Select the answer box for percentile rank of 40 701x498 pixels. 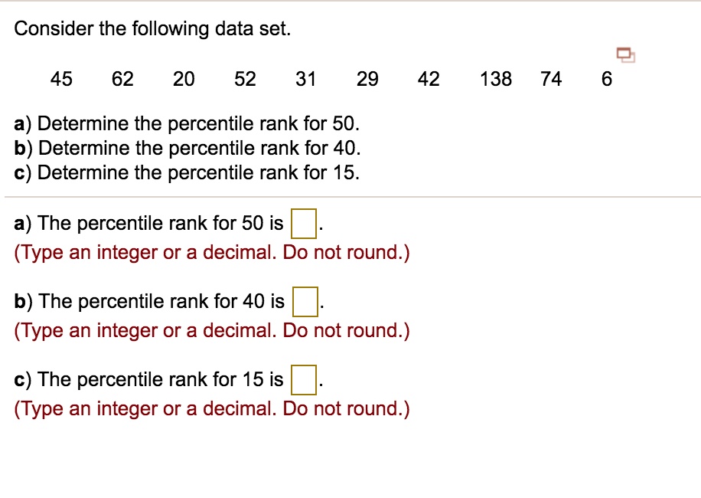pyautogui.click(x=305, y=301)
